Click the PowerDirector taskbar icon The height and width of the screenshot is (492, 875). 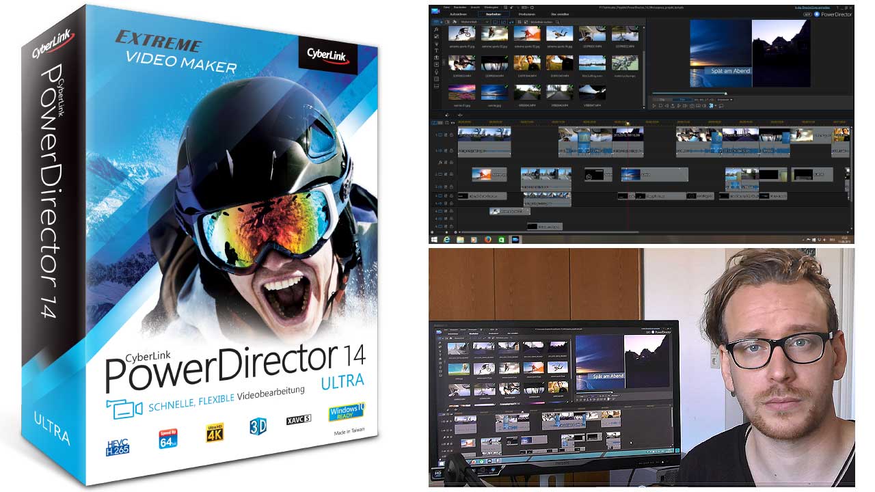tap(515, 239)
